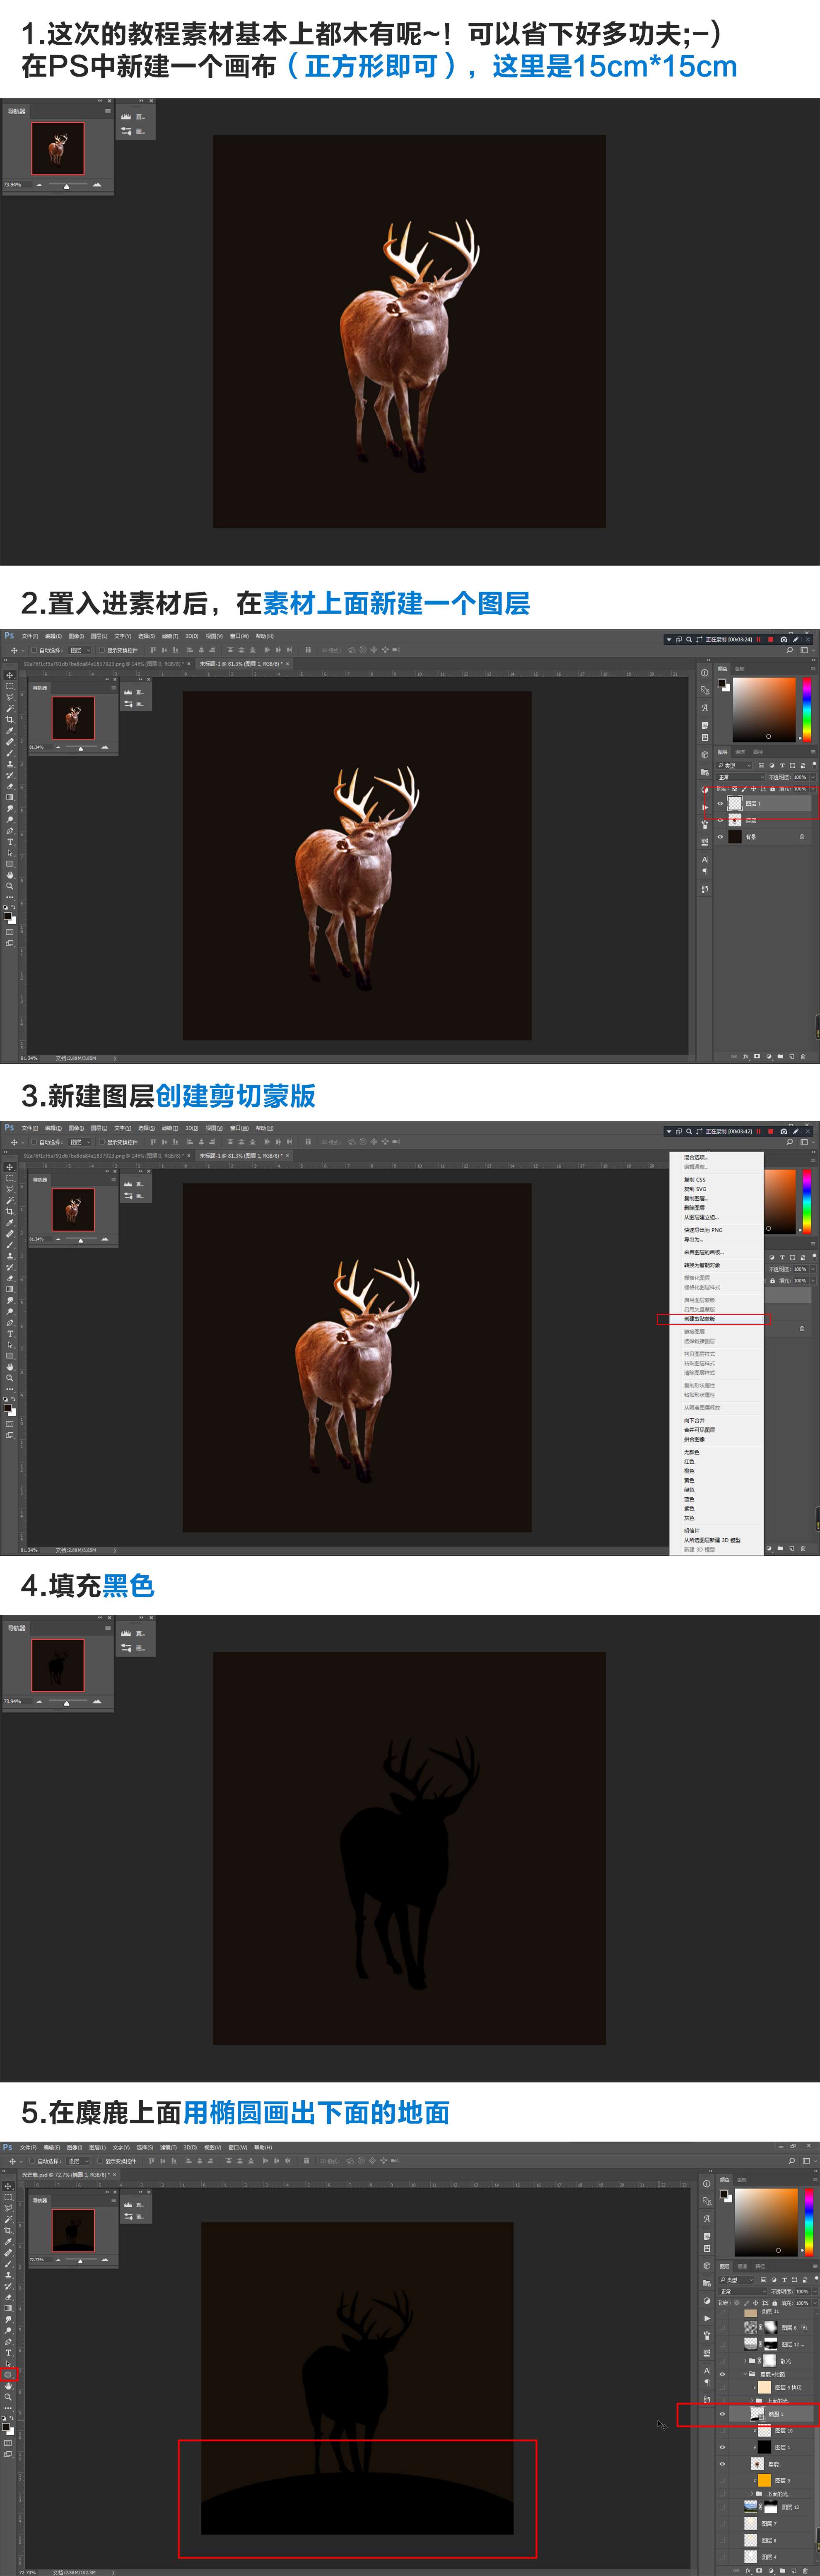The image size is (820, 2576).
Task: Toggle 自动选择 checkbox in step 2 options bar
Action: tap(34, 650)
